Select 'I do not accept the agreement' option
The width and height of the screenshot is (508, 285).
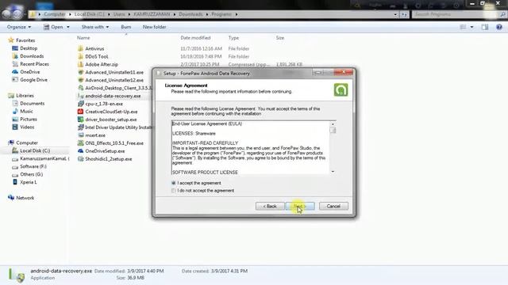pos(174,191)
